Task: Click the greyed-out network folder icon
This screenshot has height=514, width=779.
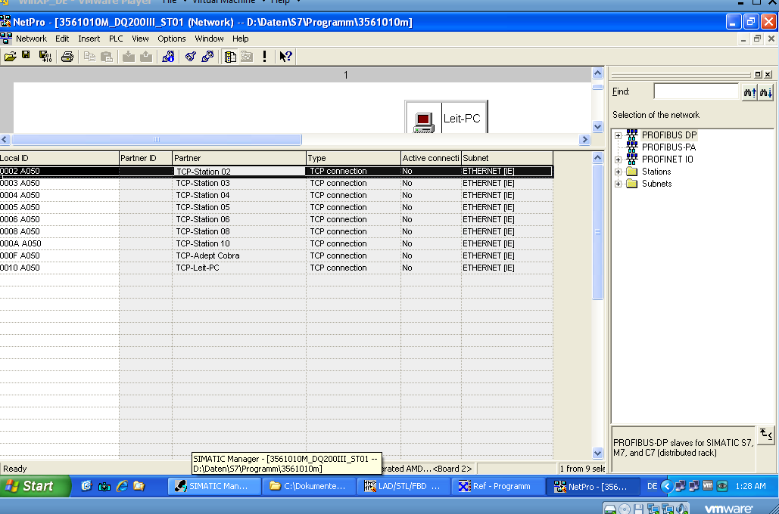Action: pyautogui.click(x=247, y=57)
